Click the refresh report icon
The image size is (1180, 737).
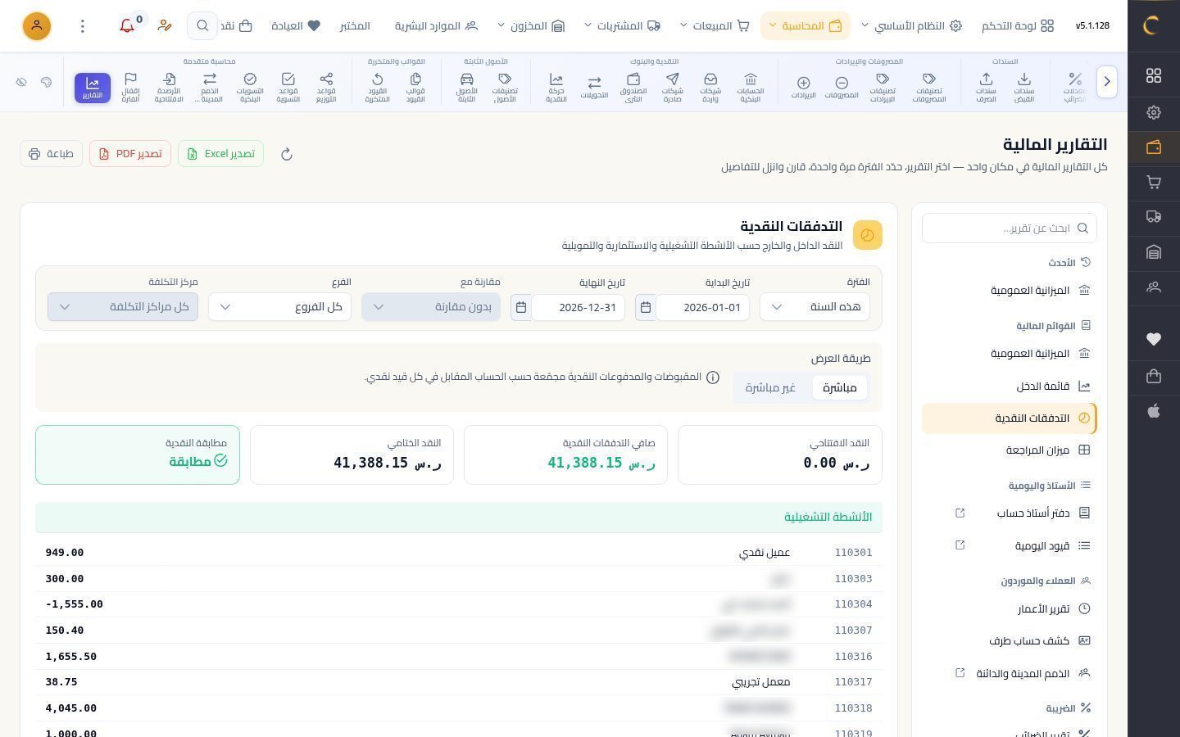coord(287,154)
